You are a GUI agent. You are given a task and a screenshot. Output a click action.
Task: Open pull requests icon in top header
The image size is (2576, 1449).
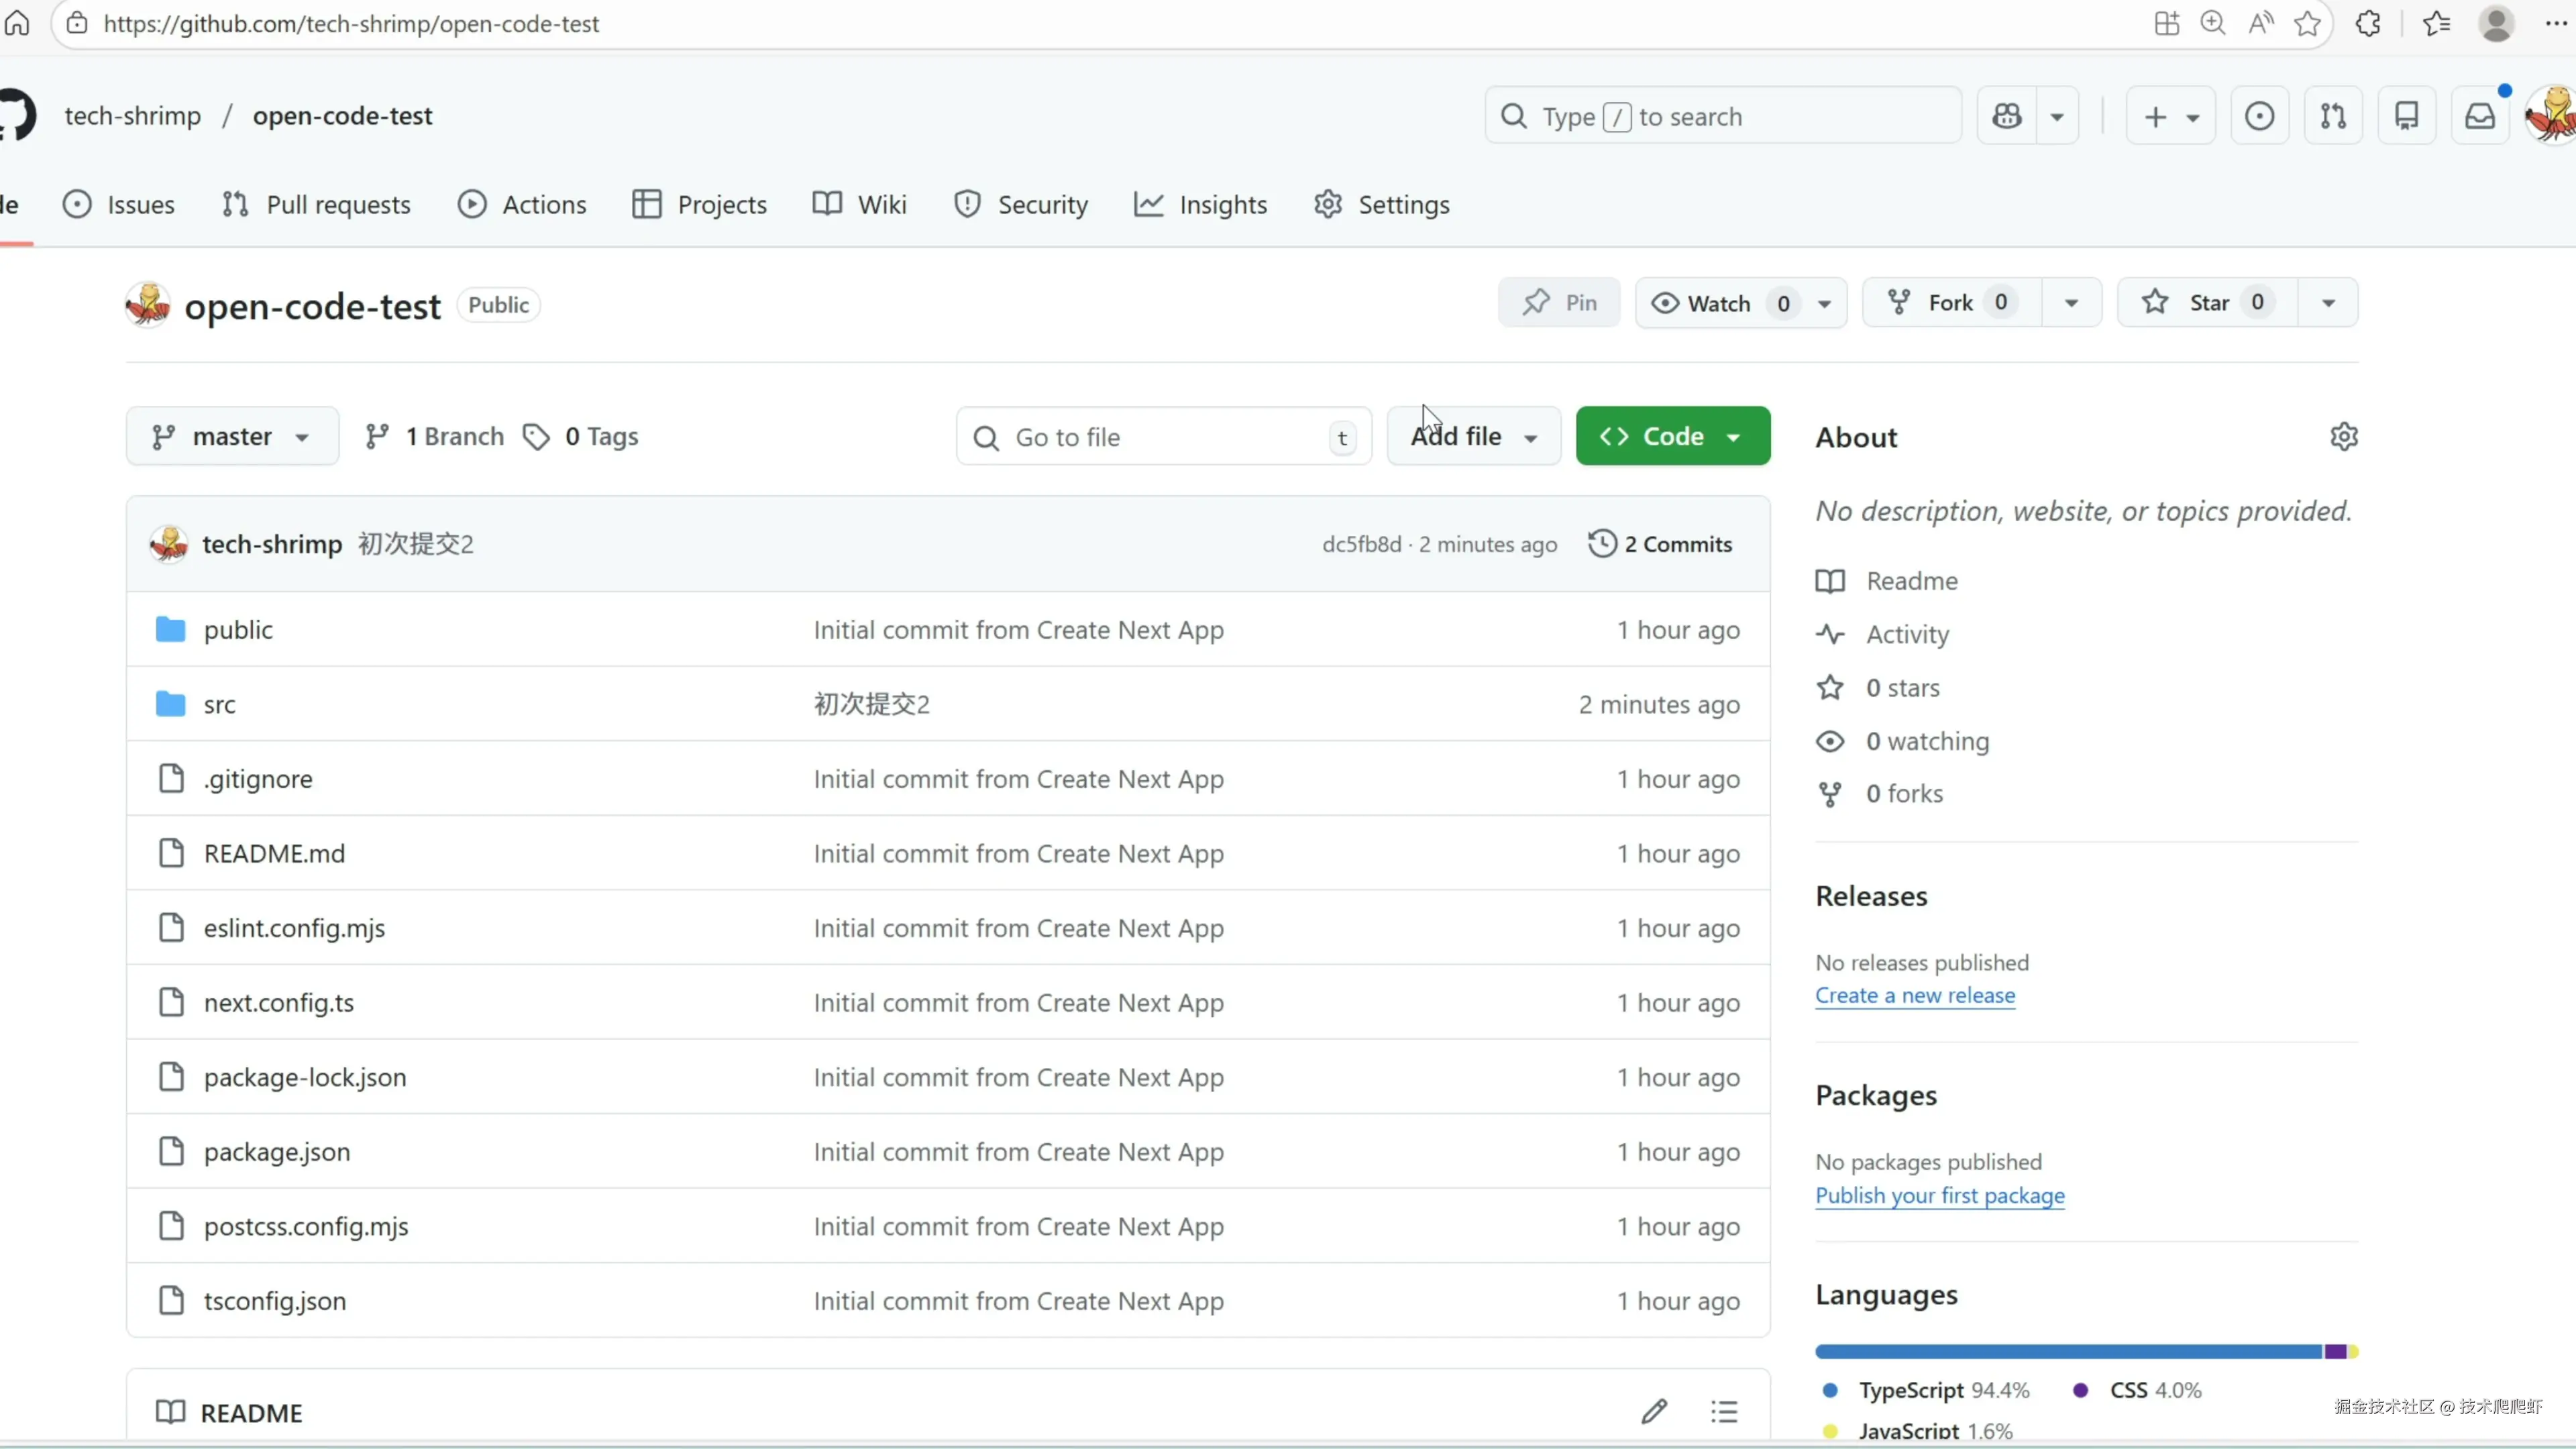(x=2333, y=116)
